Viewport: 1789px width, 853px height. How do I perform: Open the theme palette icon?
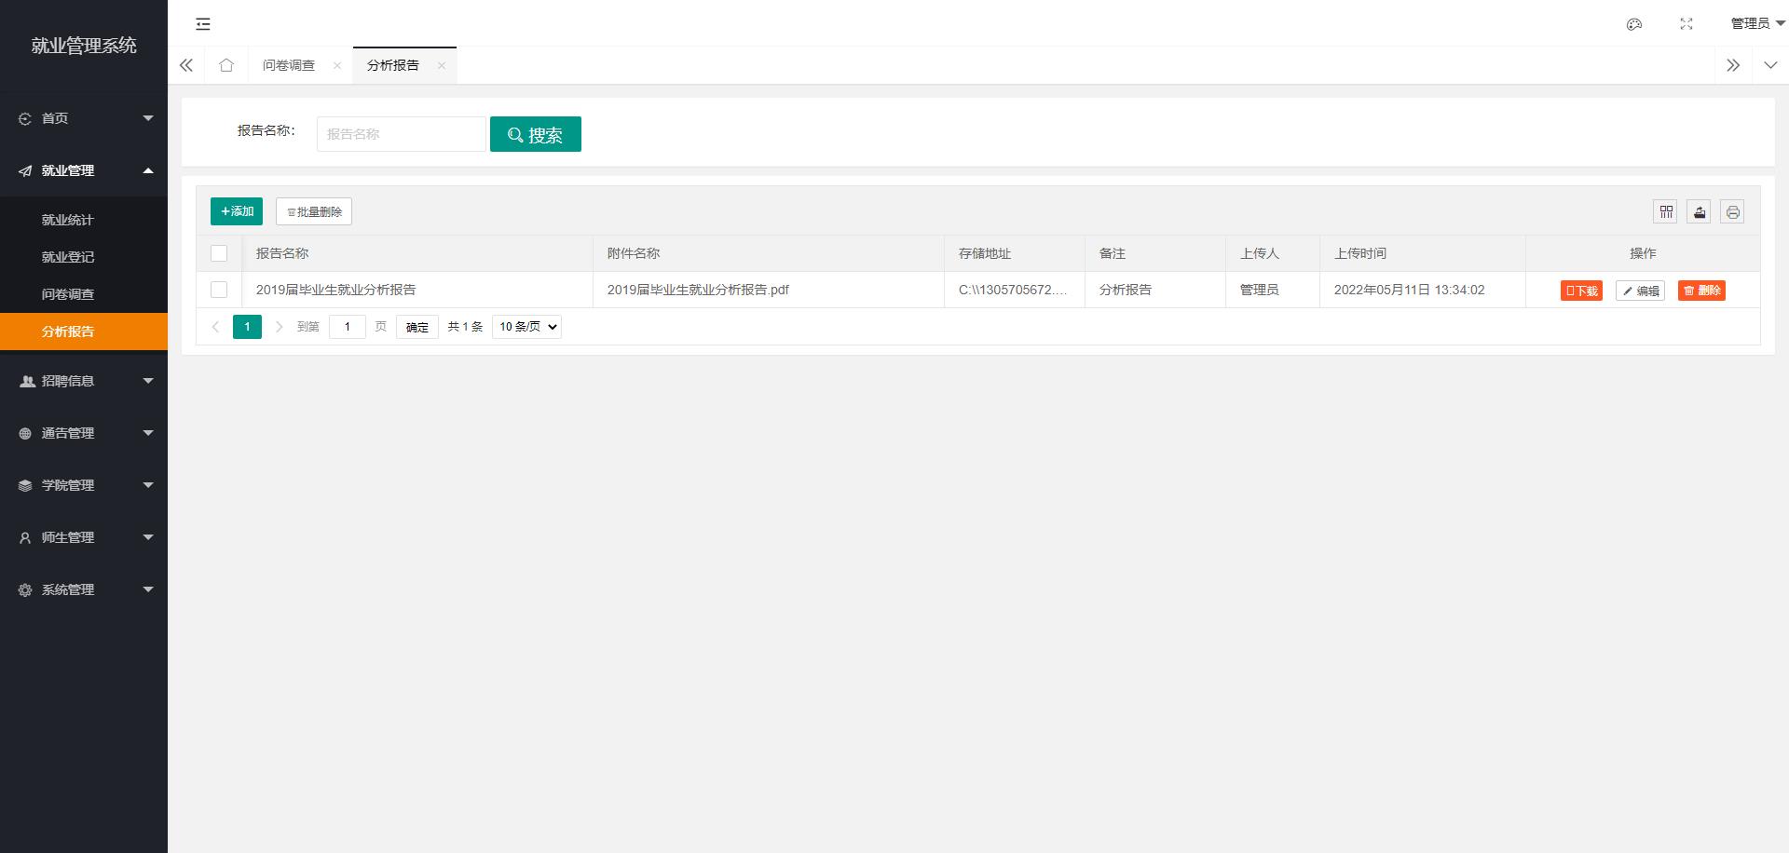1633,24
